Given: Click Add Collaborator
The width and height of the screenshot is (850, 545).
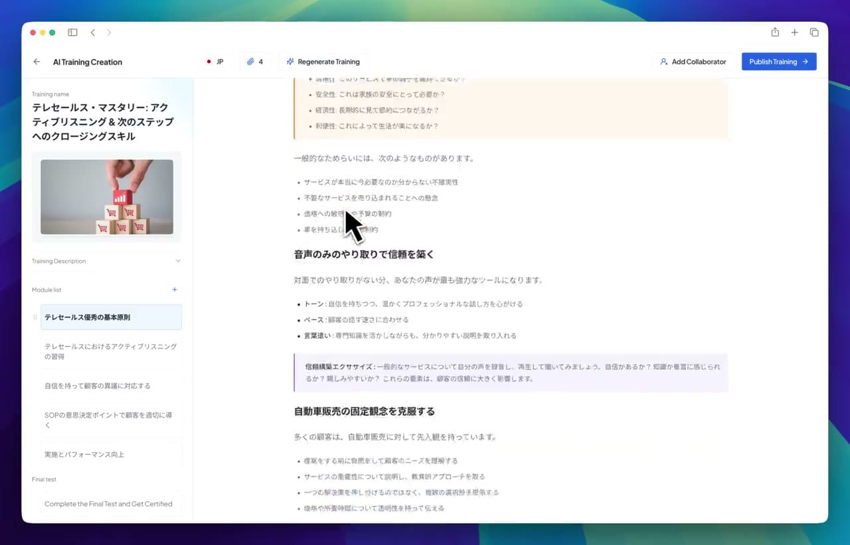Looking at the screenshot, I should [x=693, y=62].
